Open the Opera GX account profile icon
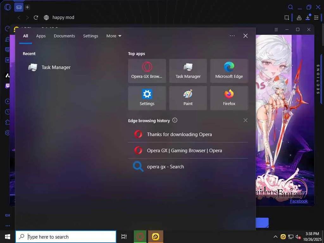The width and height of the screenshot is (324, 243). [299, 18]
